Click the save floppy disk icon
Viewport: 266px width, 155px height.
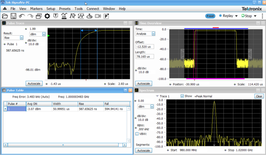point(13,16)
